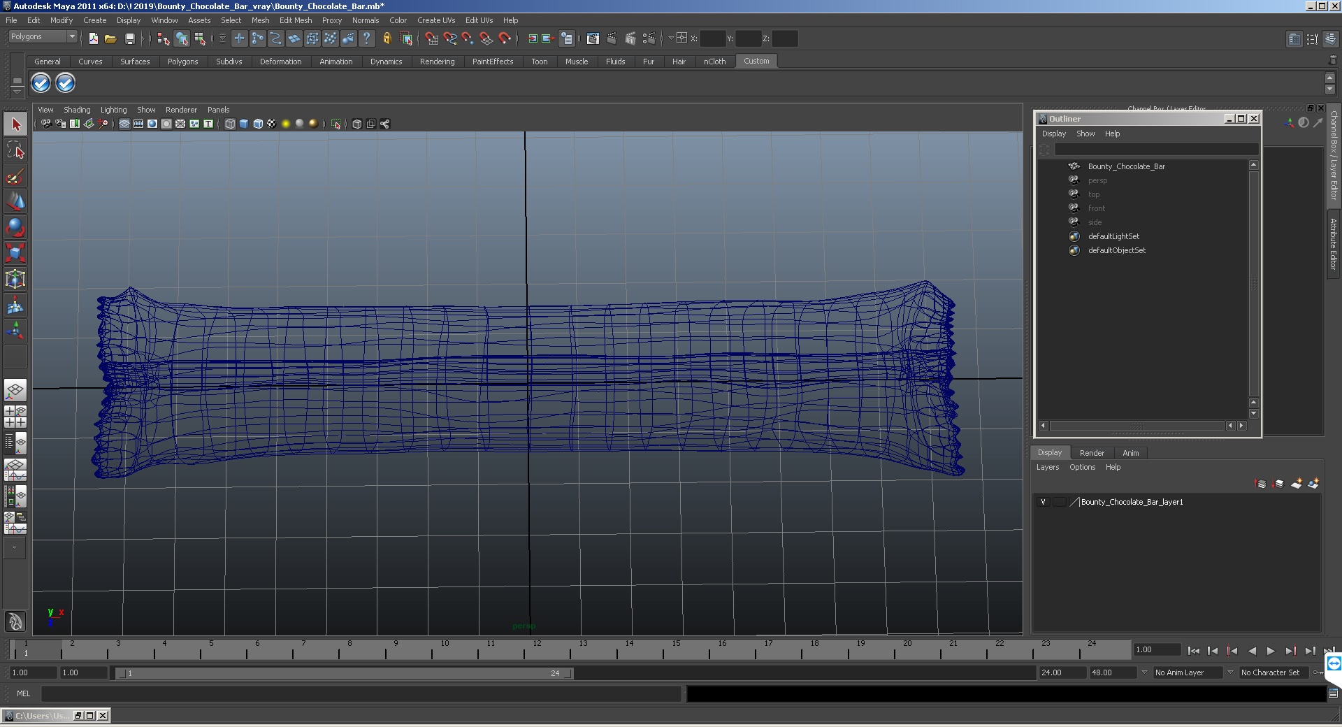Open the Edit Mesh menu
1342x727 pixels.
coord(296,20)
